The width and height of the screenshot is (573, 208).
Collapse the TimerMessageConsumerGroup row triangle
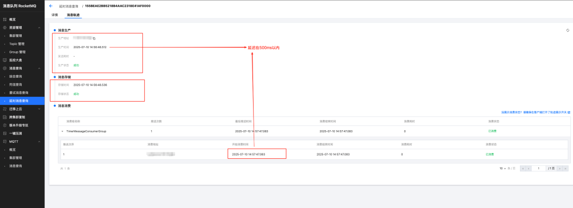tap(63, 131)
